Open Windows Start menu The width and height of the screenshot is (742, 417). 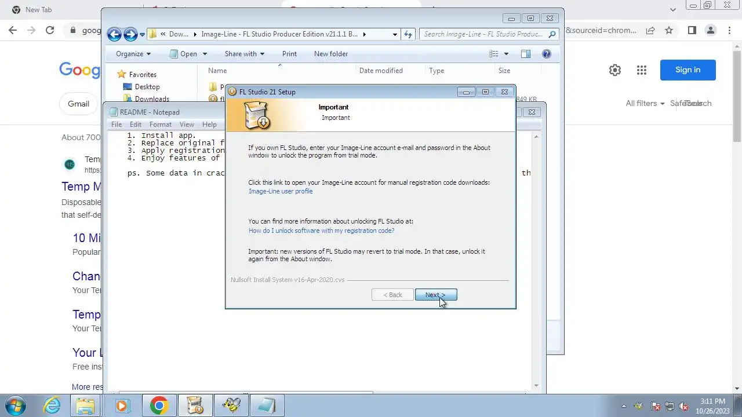pos(14,405)
